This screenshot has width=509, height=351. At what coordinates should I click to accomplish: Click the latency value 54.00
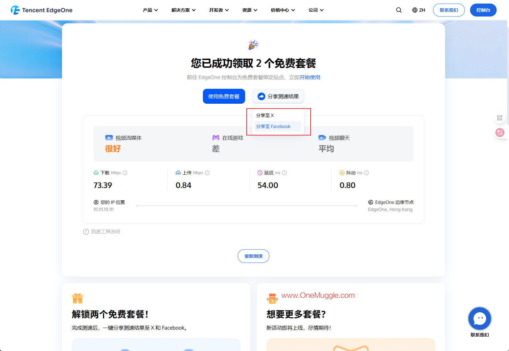pos(268,185)
